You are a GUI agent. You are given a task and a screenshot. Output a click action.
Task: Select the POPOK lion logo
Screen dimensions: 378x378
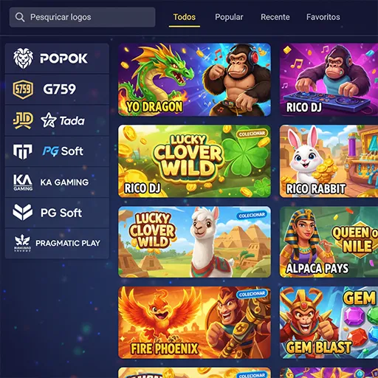57,58
